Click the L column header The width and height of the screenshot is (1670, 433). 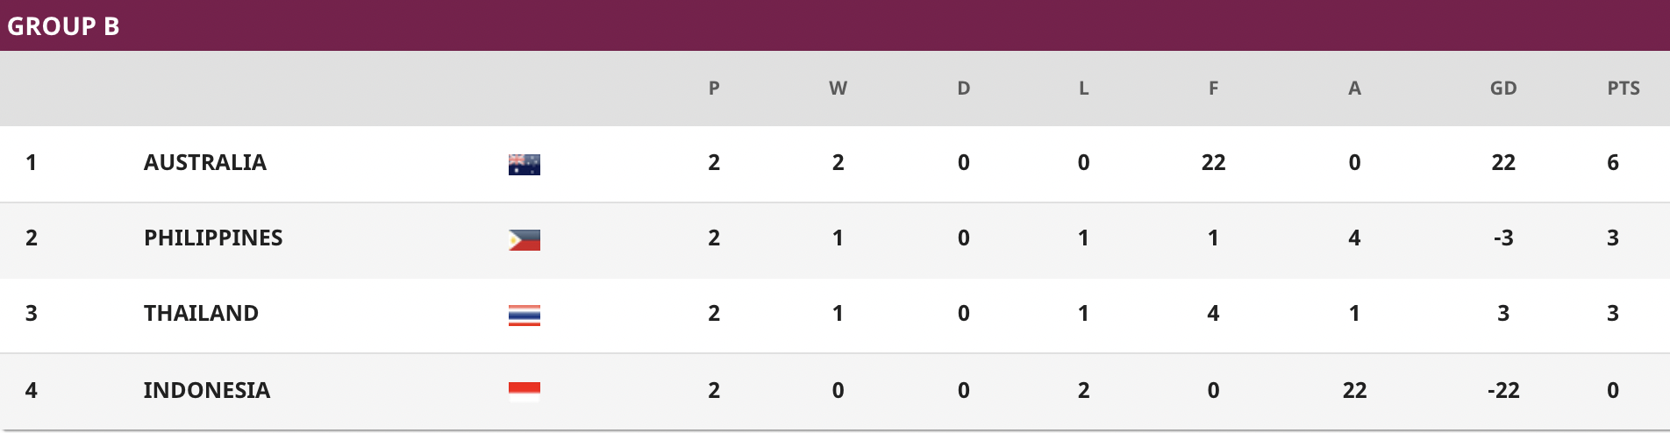pos(1083,88)
